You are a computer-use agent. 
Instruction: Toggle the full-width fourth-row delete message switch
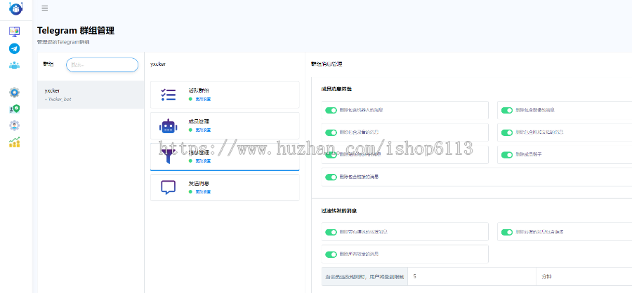pos(331,177)
